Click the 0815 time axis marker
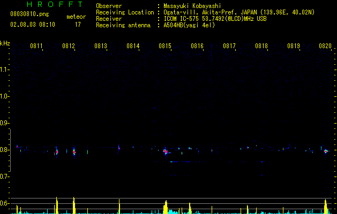 (165, 46)
